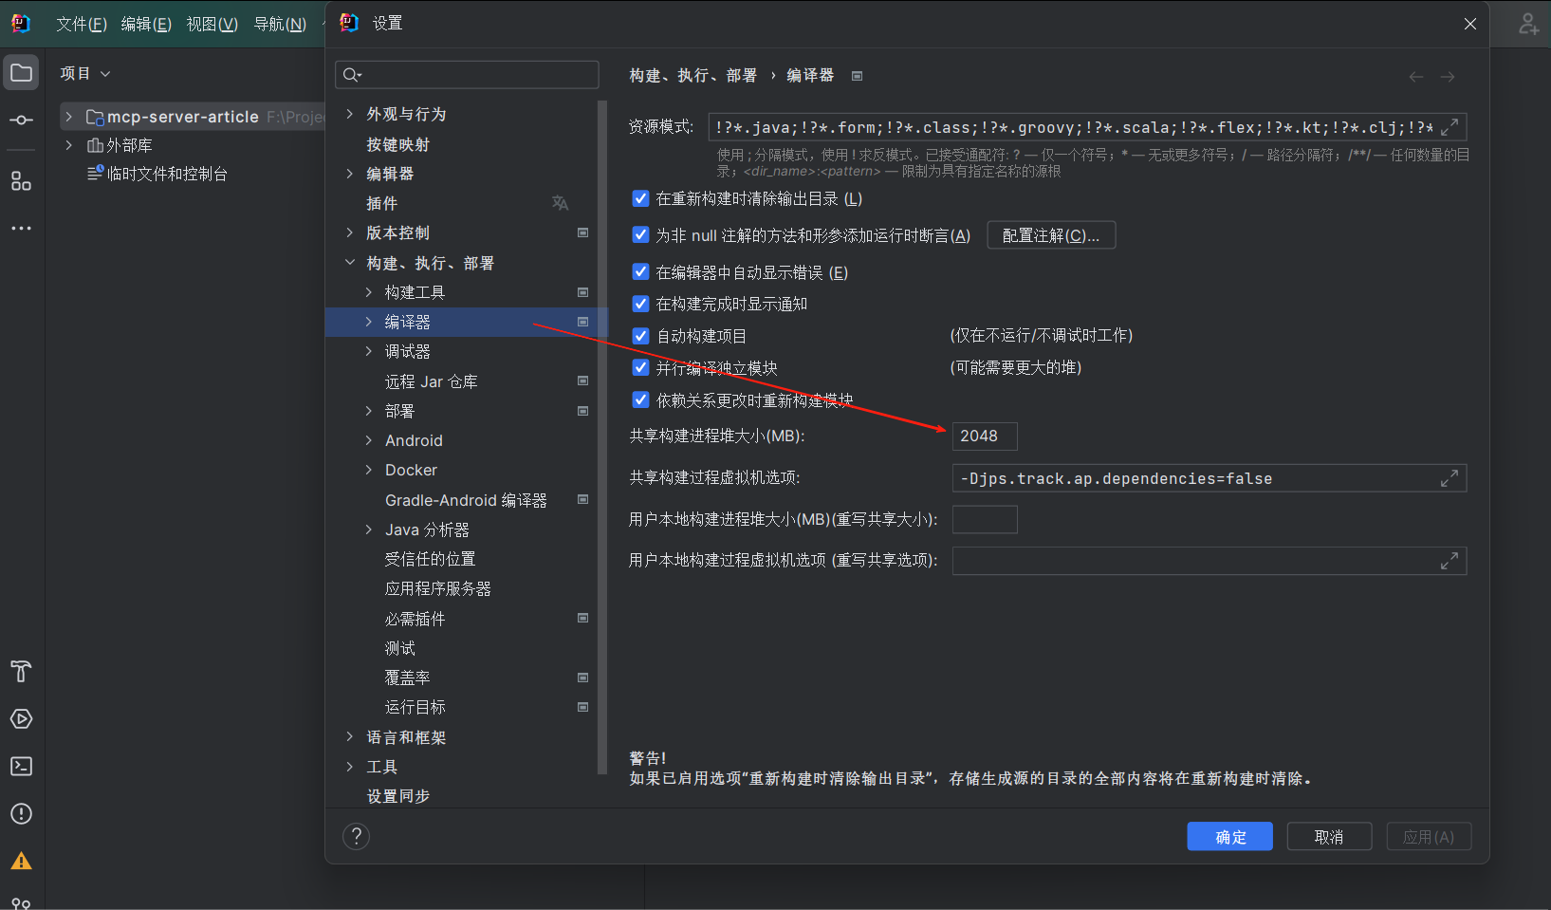Show more tool windows ellipsis icon
Screen dimensions: 1551x910
click(x=21, y=229)
